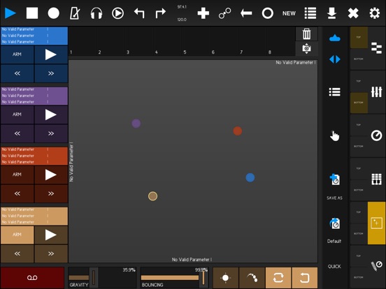Select the knob view tab on right
Viewport: 386px width, 289px height.
click(x=376, y=135)
